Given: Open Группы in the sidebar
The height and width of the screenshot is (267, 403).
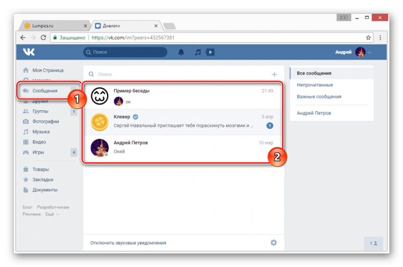Looking at the screenshot, I should [40, 111].
